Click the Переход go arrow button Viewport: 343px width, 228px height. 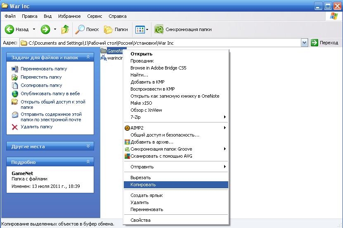coord(315,43)
